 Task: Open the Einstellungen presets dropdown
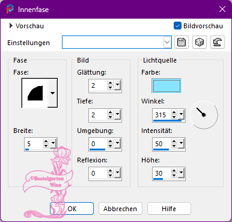point(167,42)
